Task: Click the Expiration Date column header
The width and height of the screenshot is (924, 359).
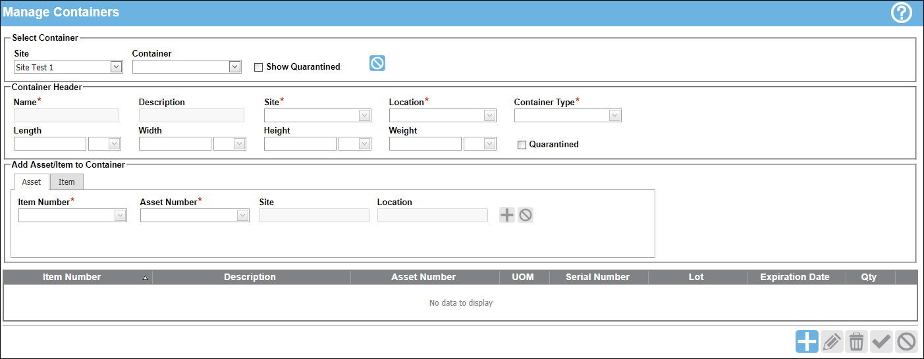Action: (796, 277)
